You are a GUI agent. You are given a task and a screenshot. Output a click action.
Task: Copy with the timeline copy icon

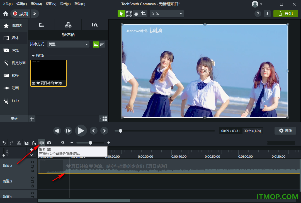tap(26, 143)
